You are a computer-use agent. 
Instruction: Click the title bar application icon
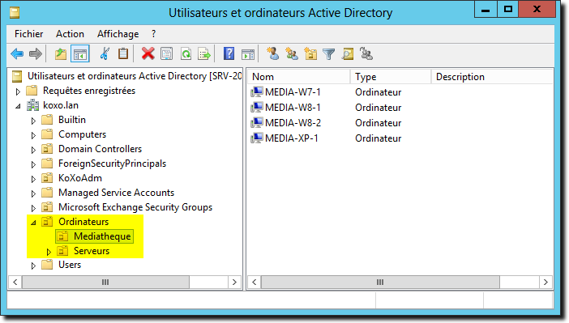[x=15, y=13]
